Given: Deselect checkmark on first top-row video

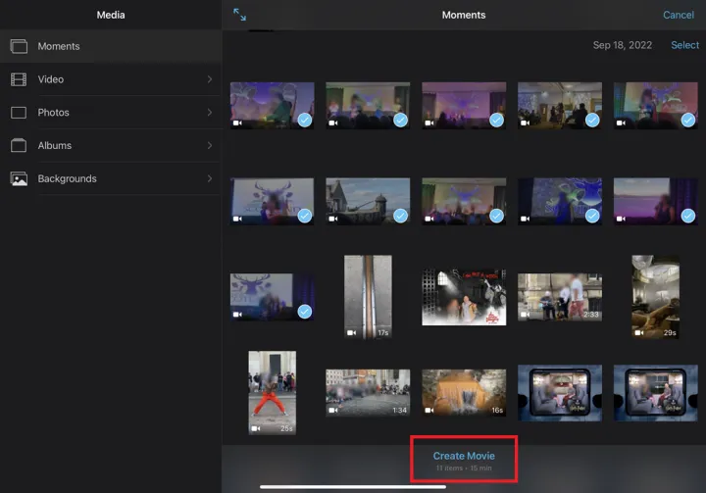Looking at the screenshot, I should pos(304,120).
